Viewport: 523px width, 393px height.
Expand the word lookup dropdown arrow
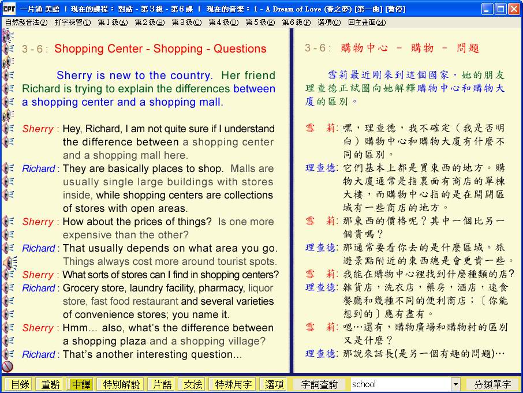coord(455,384)
